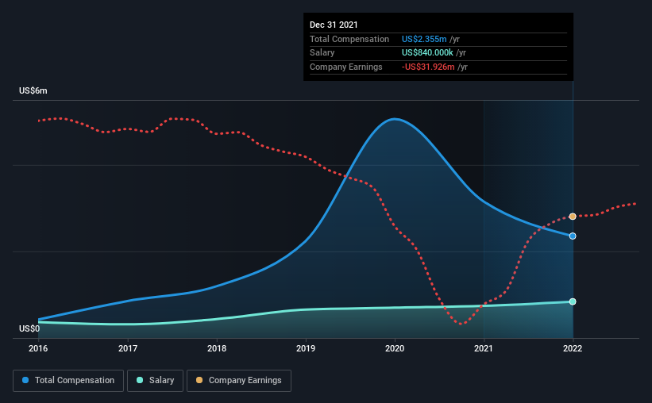Viewport: 652px width, 403px height.
Task: Toggle the Salary legend button
Action: (155, 381)
